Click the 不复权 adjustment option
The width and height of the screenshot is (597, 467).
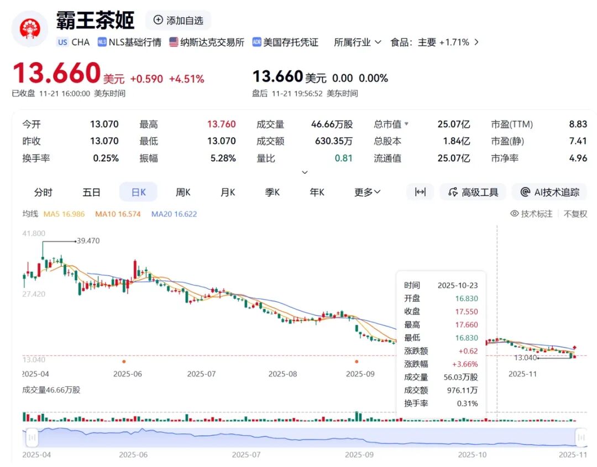[575, 214]
